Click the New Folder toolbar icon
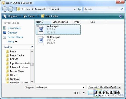The height and width of the screenshot is (99, 126). [43, 16]
